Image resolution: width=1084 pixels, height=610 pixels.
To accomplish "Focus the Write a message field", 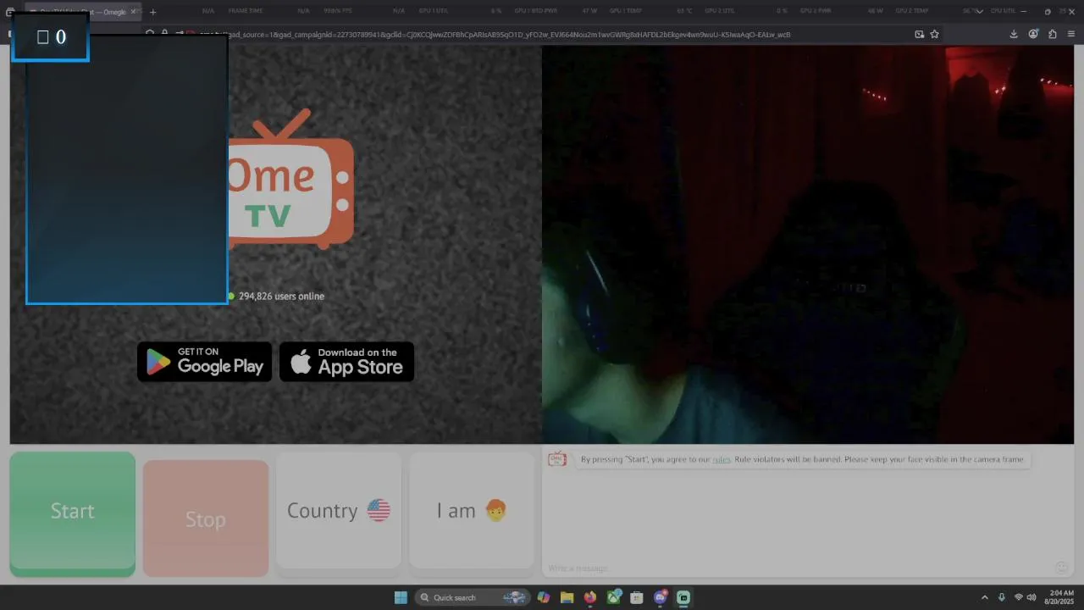I will 796,568.
